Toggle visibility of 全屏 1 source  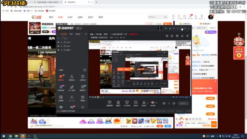pos(58,50)
